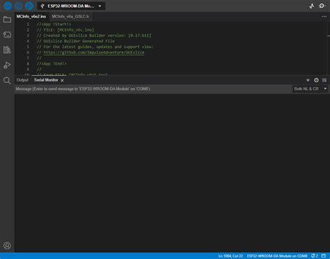Viewport: 330px width, 259px height.
Task: Click line 8 App End comment
Action: 52,63
